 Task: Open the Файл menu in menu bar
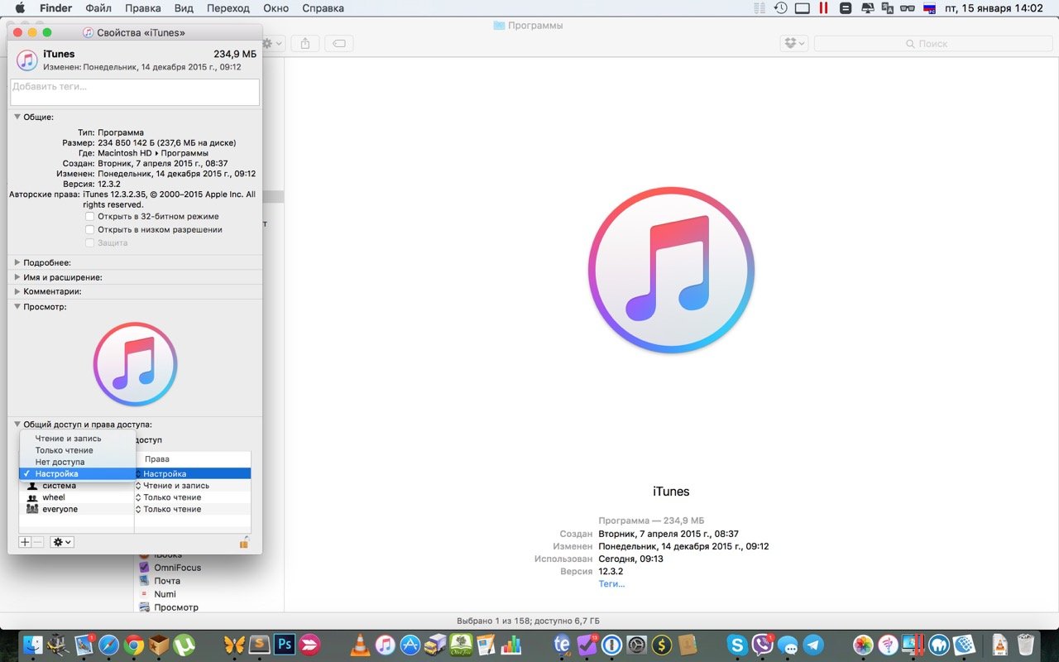[98, 8]
